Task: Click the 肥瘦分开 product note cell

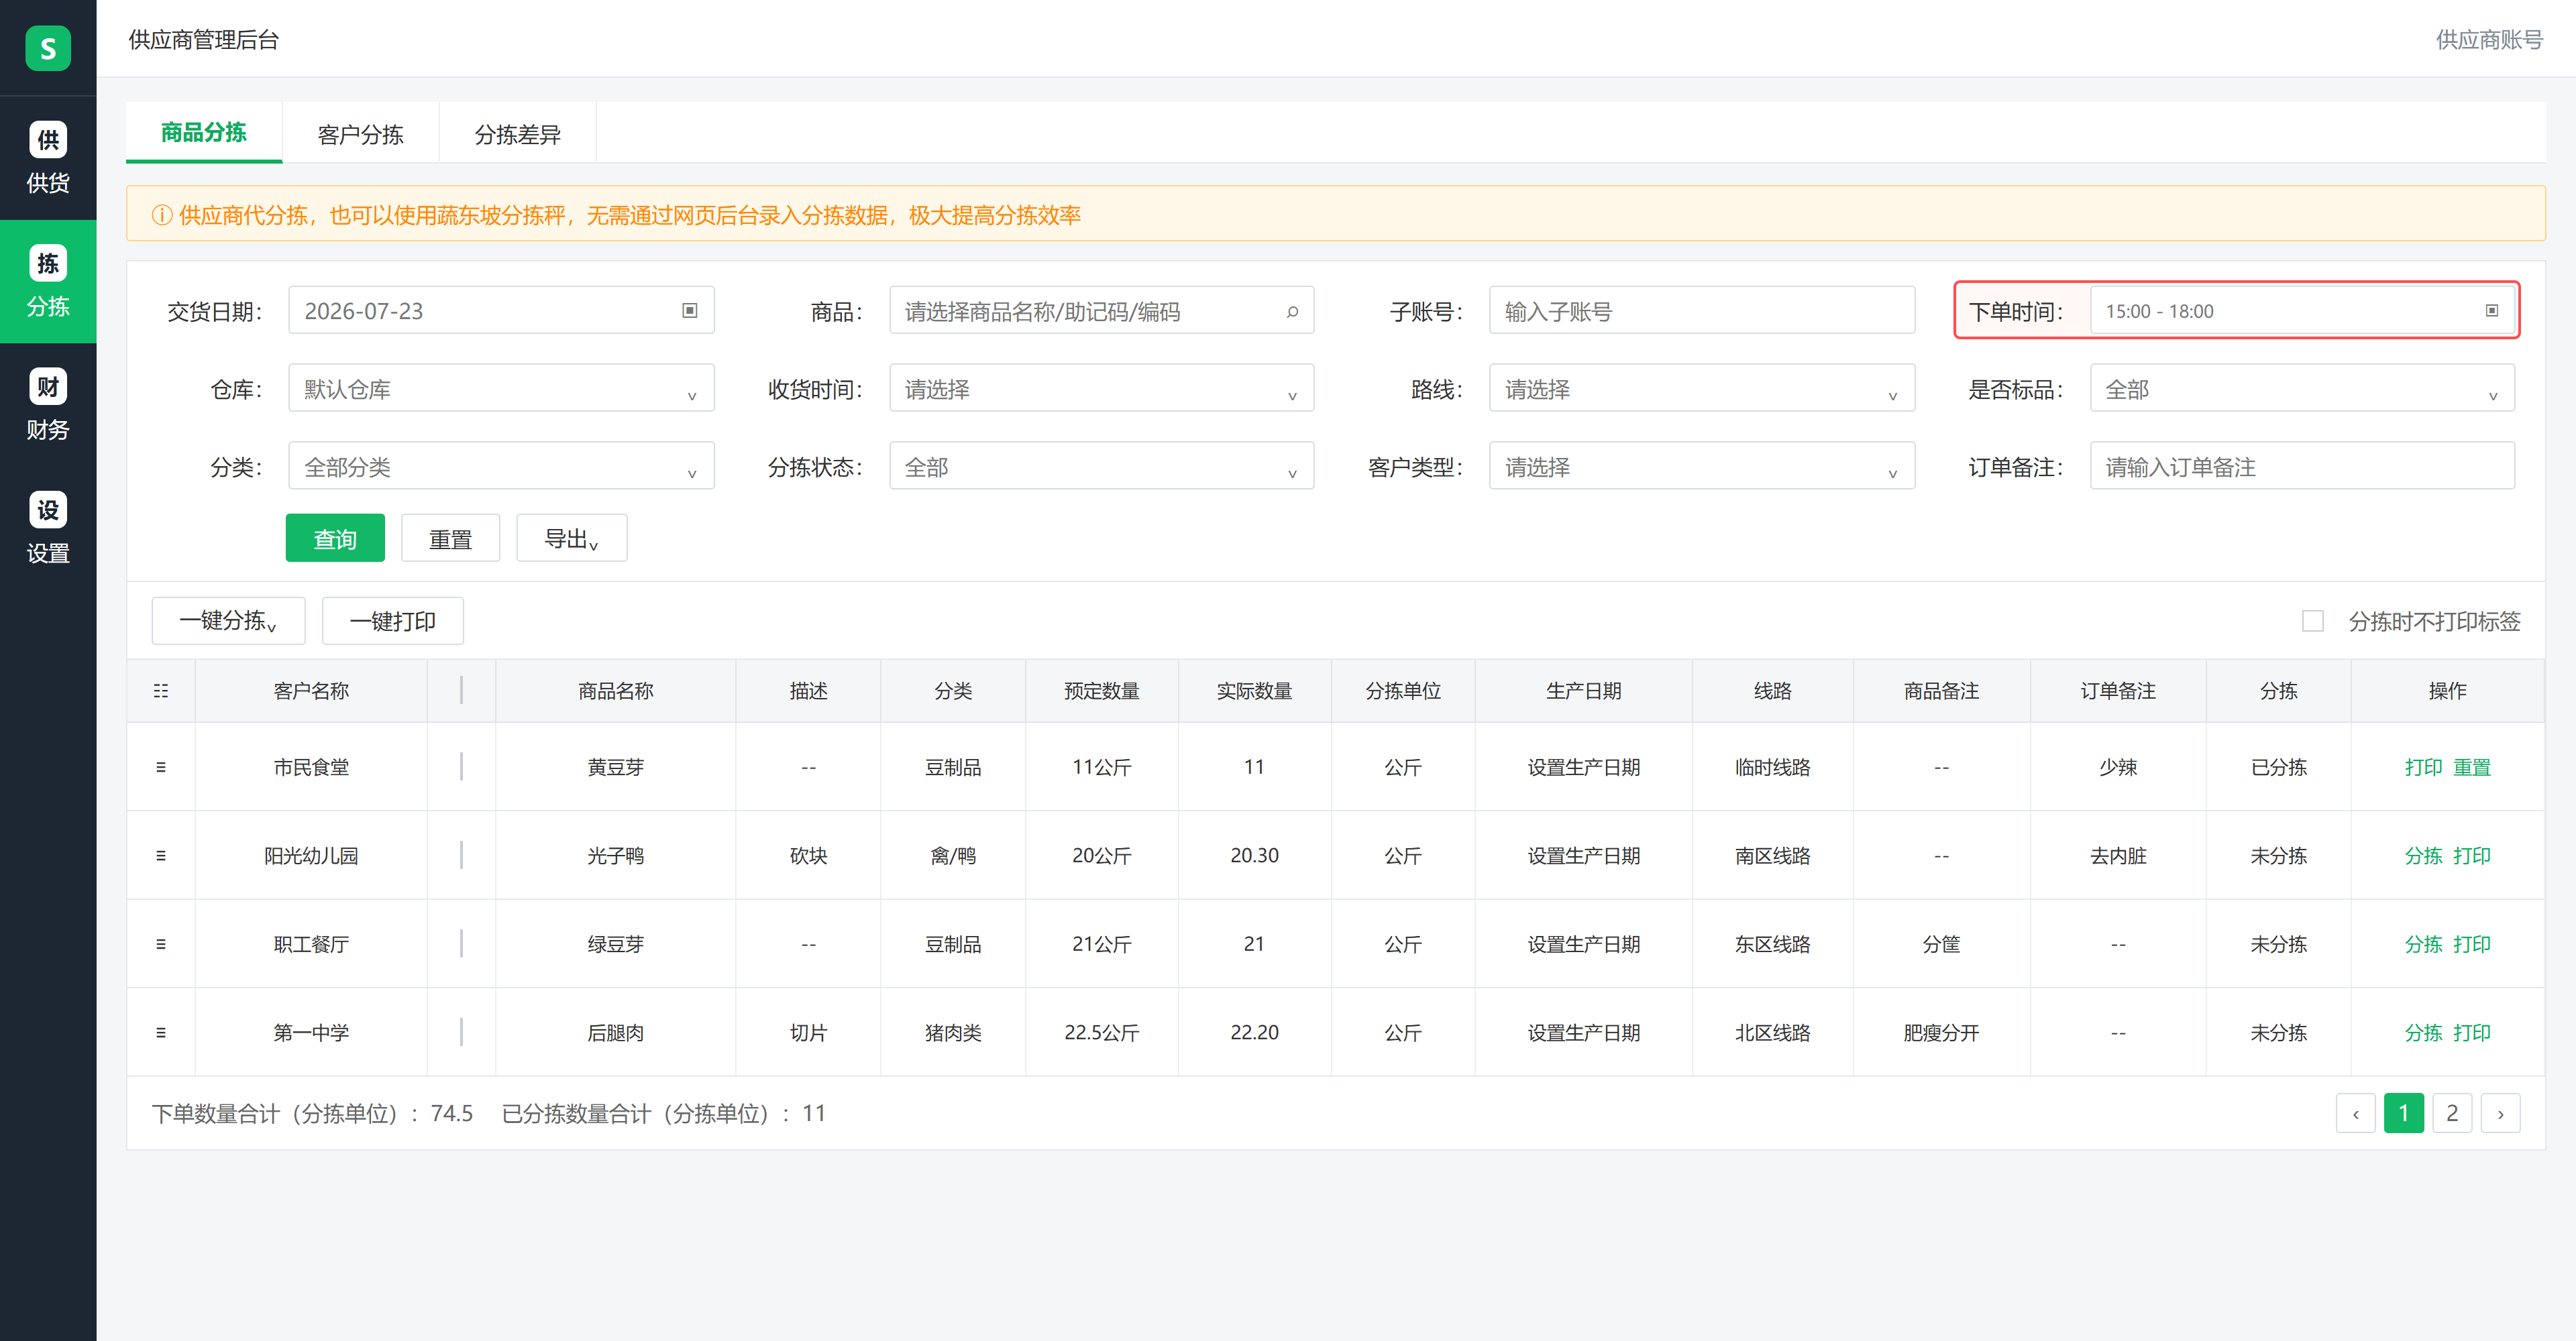Action: pos(1941,1032)
